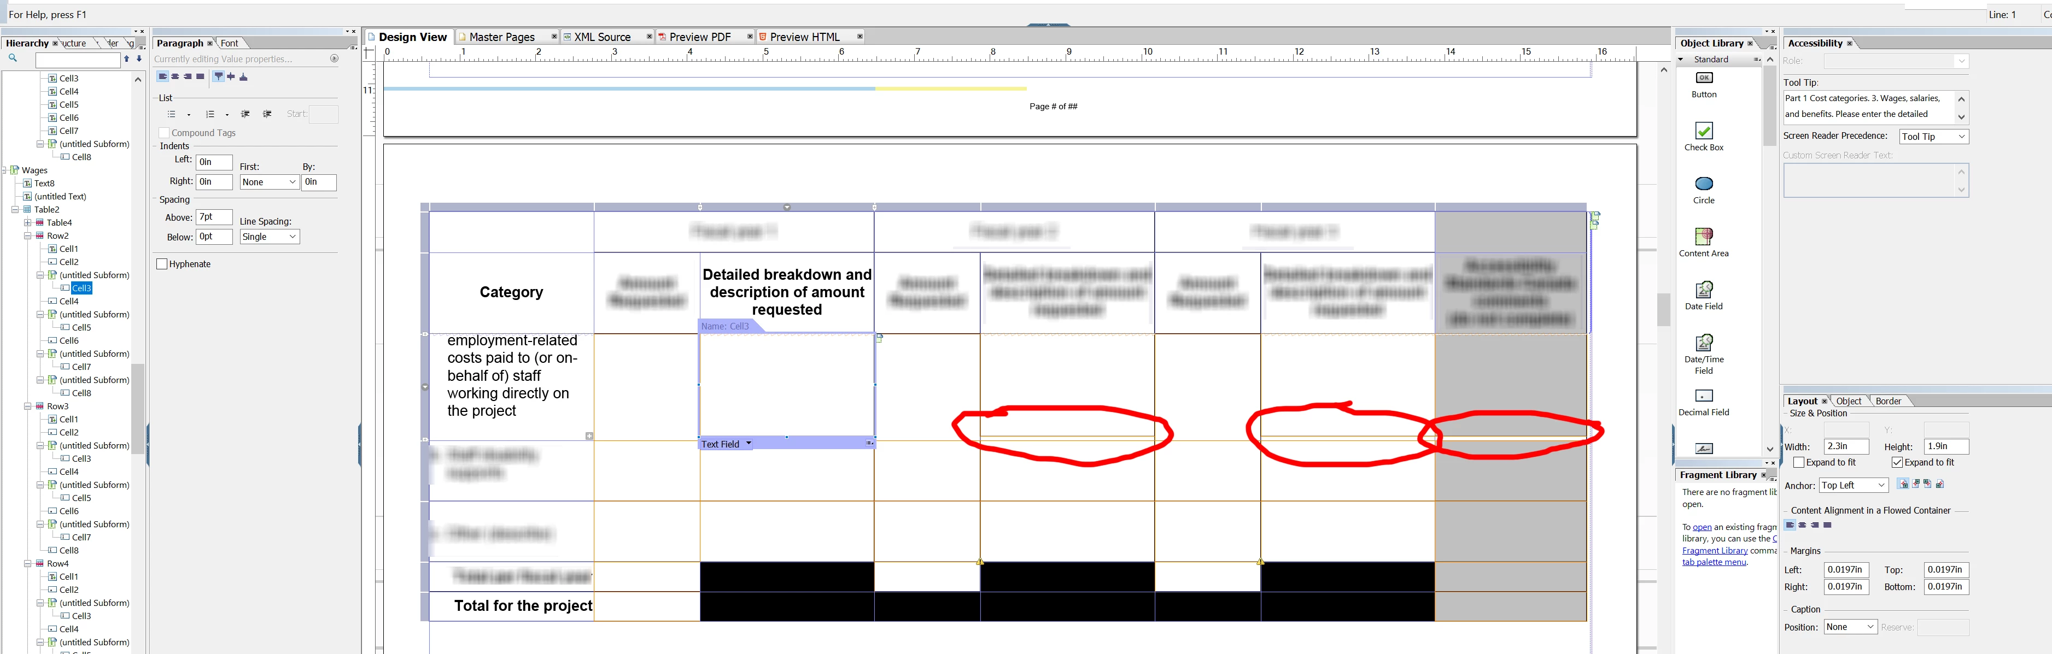Click the bulleted list icon

click(172, 115)
